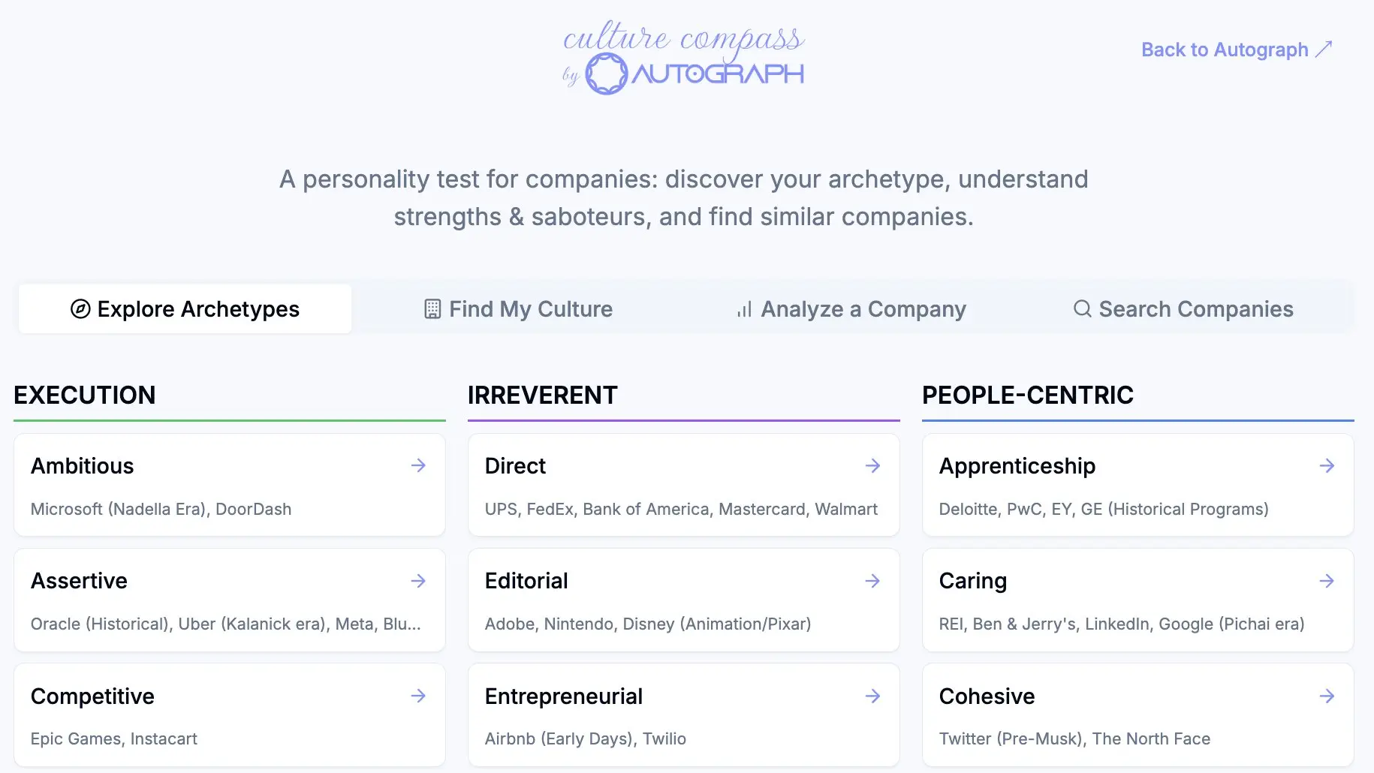Screen dimensions: 1374x773
Task: Click the external-link arrow beside Back to Autograph
Action: click(1324, 49)
